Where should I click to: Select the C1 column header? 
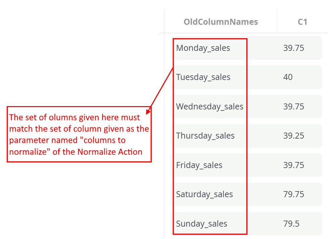tap(302, 22)
